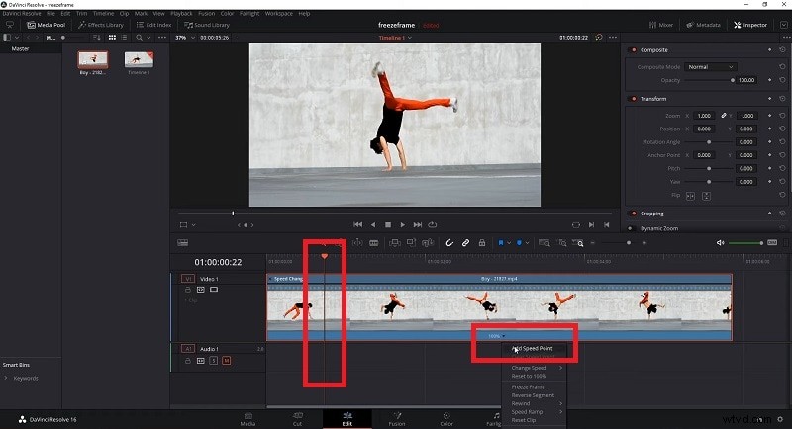792x429 pixels.
Task: Solo the Audio 1 track
Action: pyautogui.click(x=214, y=361)
